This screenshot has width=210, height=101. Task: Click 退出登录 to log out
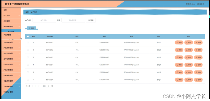click(201, 4)
